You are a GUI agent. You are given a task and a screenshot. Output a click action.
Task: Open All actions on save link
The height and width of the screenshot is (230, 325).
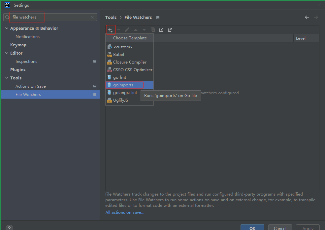125,212
